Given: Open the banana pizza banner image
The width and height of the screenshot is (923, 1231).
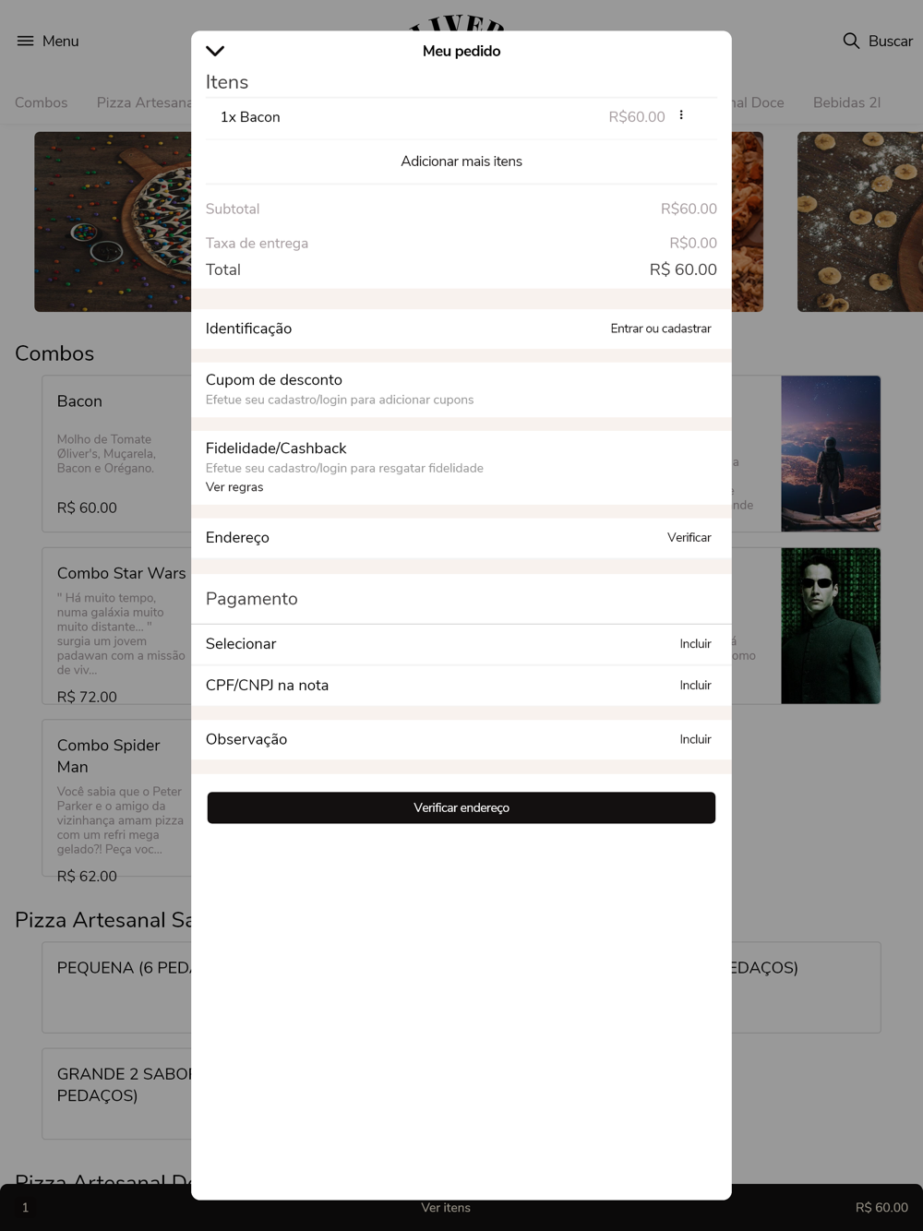Looking at the screenshot, I should [x=860, y=221].
